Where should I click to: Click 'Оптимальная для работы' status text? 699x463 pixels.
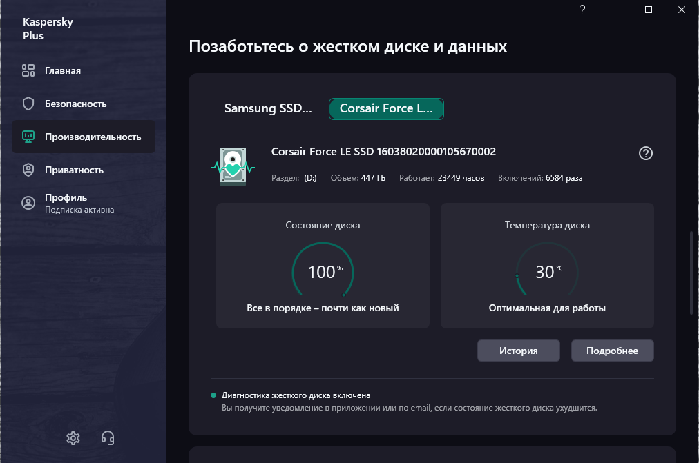pyautogui.click(x=547, y=308)
